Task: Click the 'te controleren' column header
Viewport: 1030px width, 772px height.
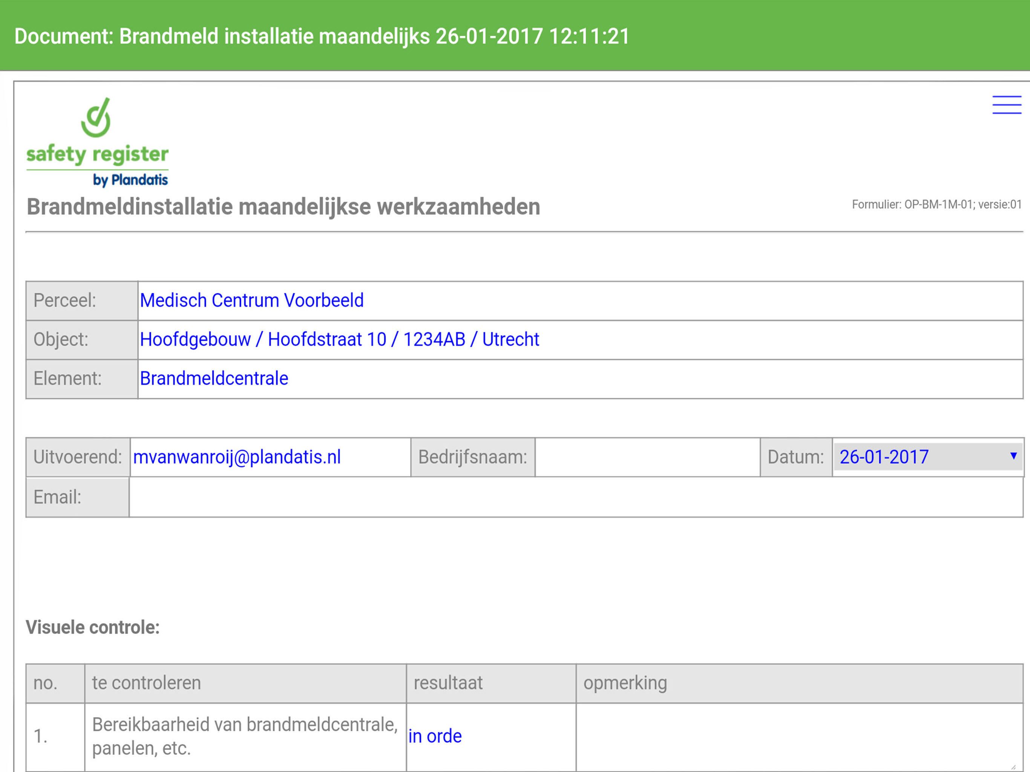Action: tap(245, 683)
